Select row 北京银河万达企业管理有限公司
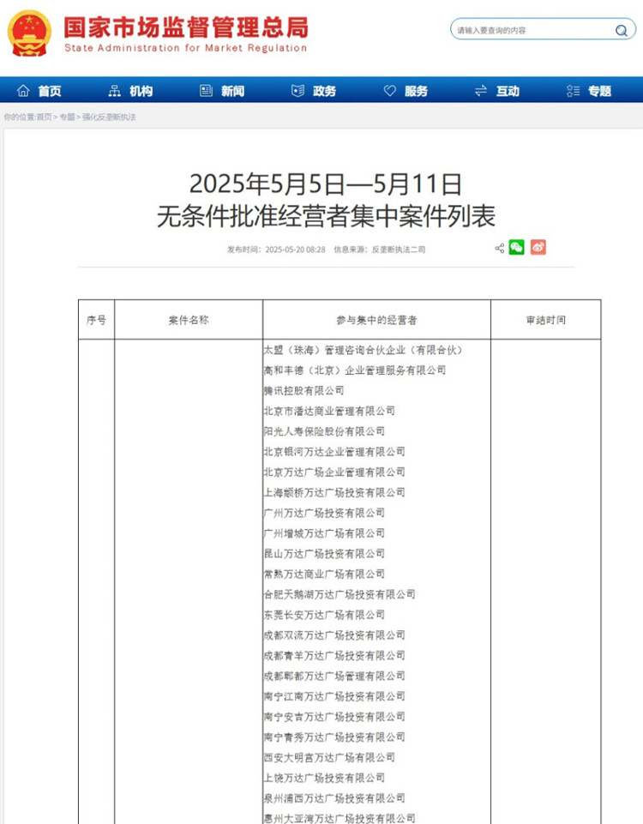This screenshot has width=643, height=824. [x=334, y=452]
